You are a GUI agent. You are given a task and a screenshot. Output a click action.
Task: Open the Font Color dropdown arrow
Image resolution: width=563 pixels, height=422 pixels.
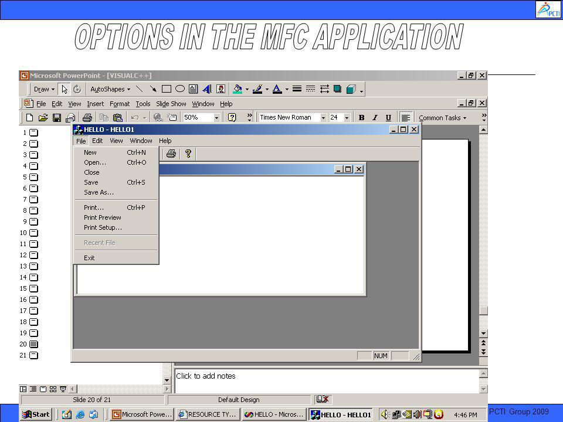287,89
